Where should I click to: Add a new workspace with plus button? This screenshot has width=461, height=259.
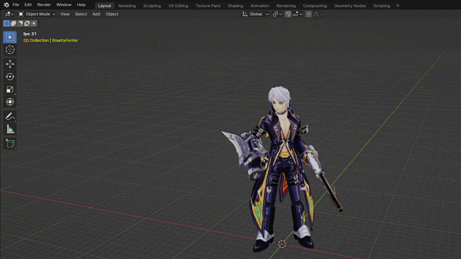click(398, 6)
